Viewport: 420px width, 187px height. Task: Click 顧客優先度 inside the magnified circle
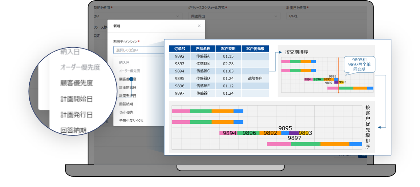(77, 83)
